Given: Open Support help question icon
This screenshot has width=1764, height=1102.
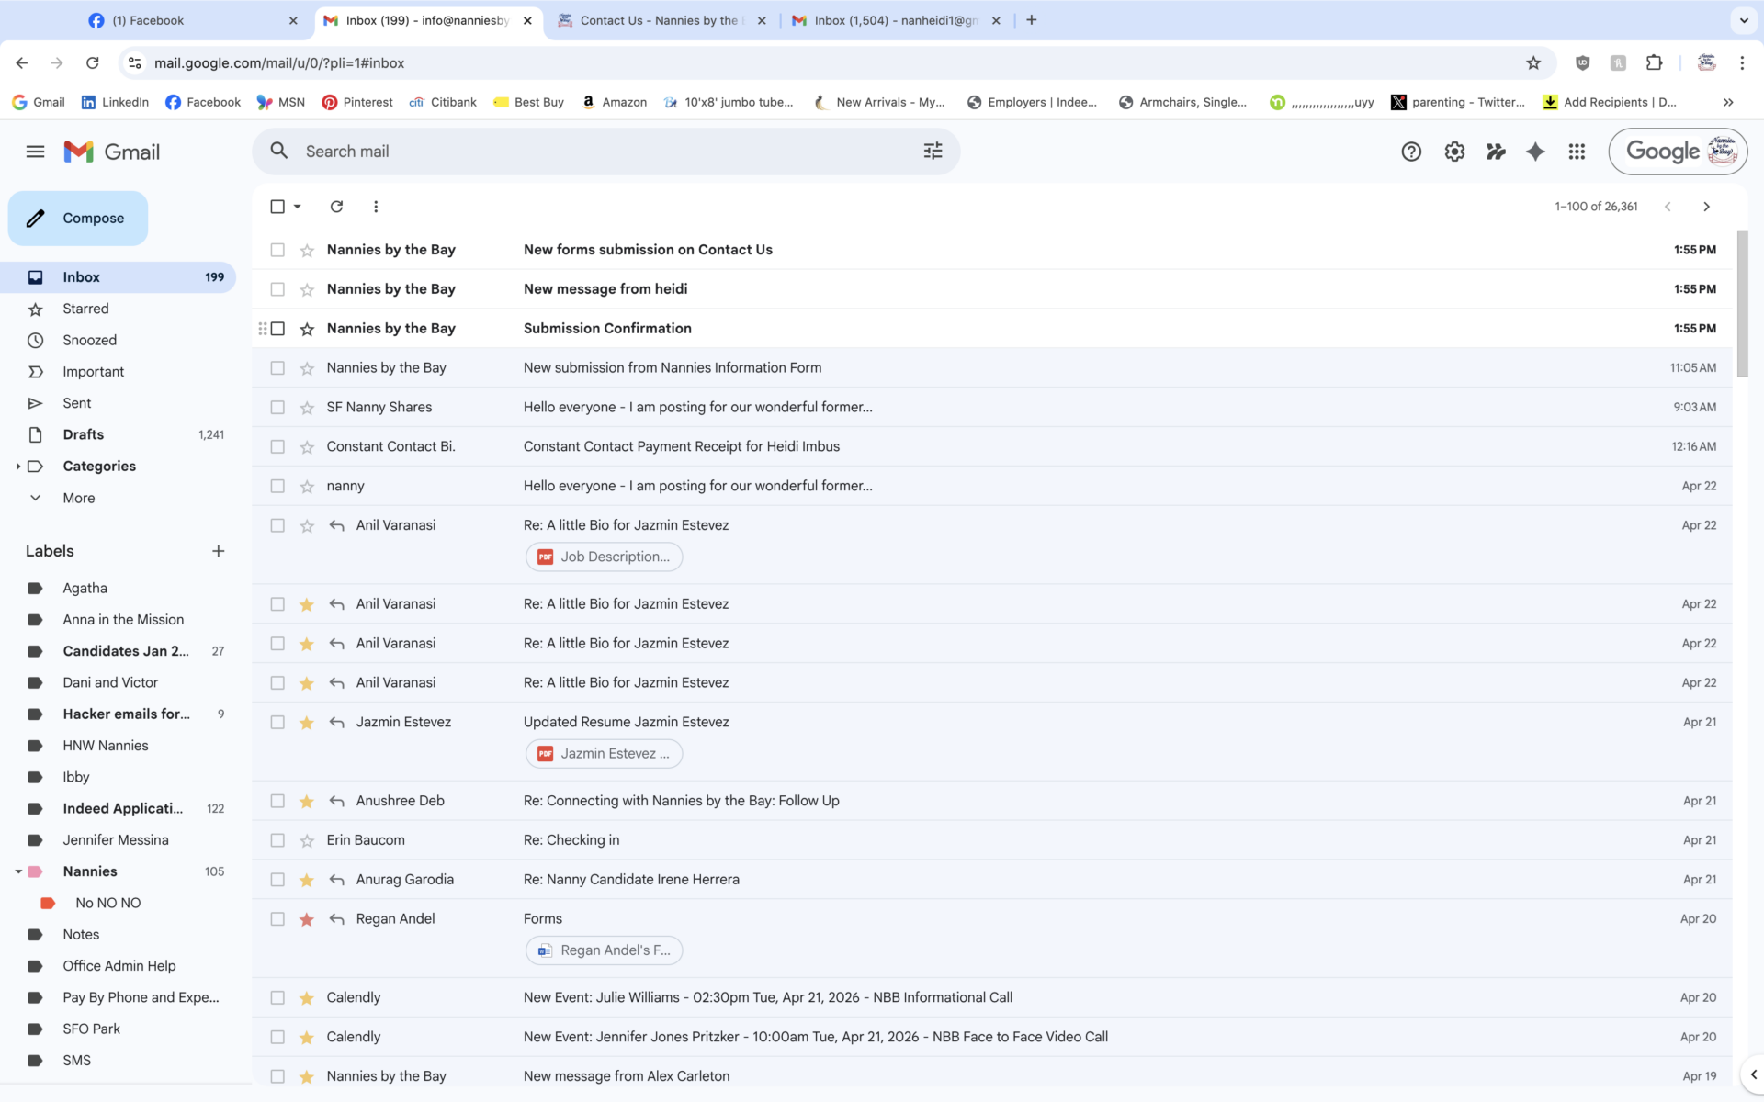Looking at the screenshot, I should coord(1411,152).
